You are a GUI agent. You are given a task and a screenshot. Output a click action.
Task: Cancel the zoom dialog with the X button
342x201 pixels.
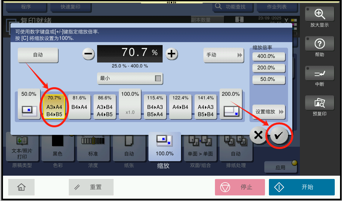point(258,135)
